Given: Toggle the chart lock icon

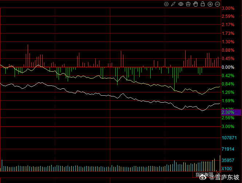Looking at the screenshot, I should pyautogui.click(x=203, y=4).
